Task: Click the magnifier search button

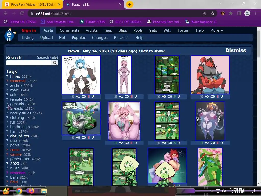Action: [x=55, y=63]
